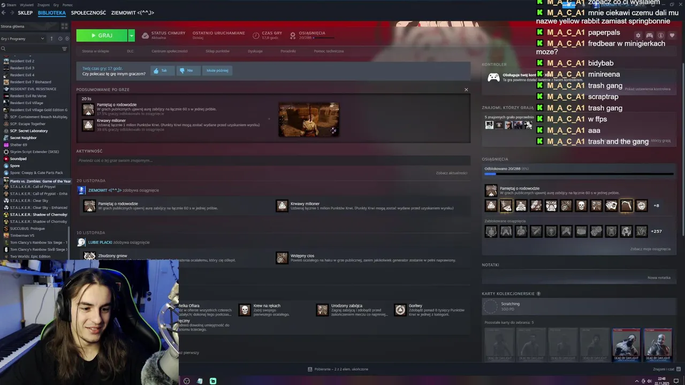Open the Gry menu
Image resolution: width=685 pixels, height=385 pixels.
point(56,5)
